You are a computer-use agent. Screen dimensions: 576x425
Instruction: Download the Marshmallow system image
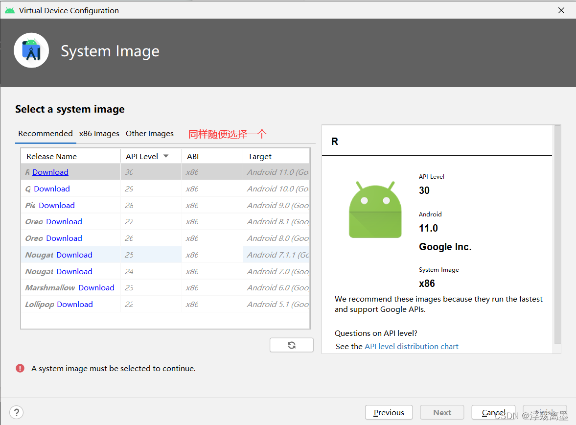96,287
